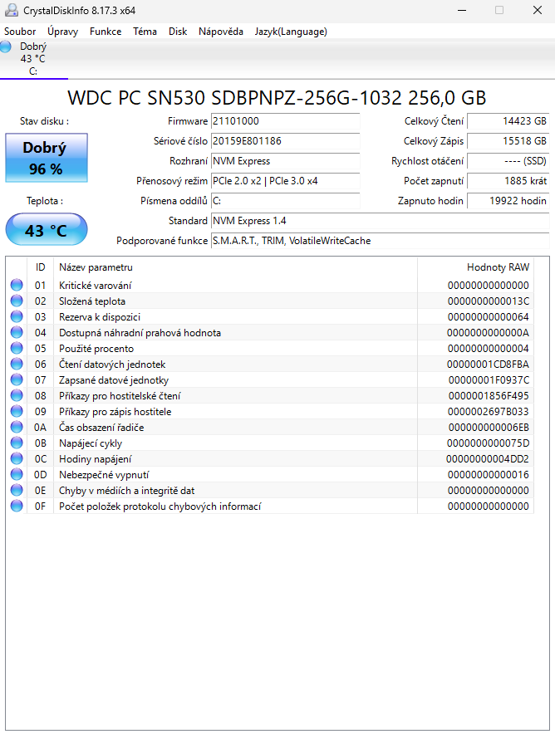Open the Nápověda menu

(x=221, y=32)
